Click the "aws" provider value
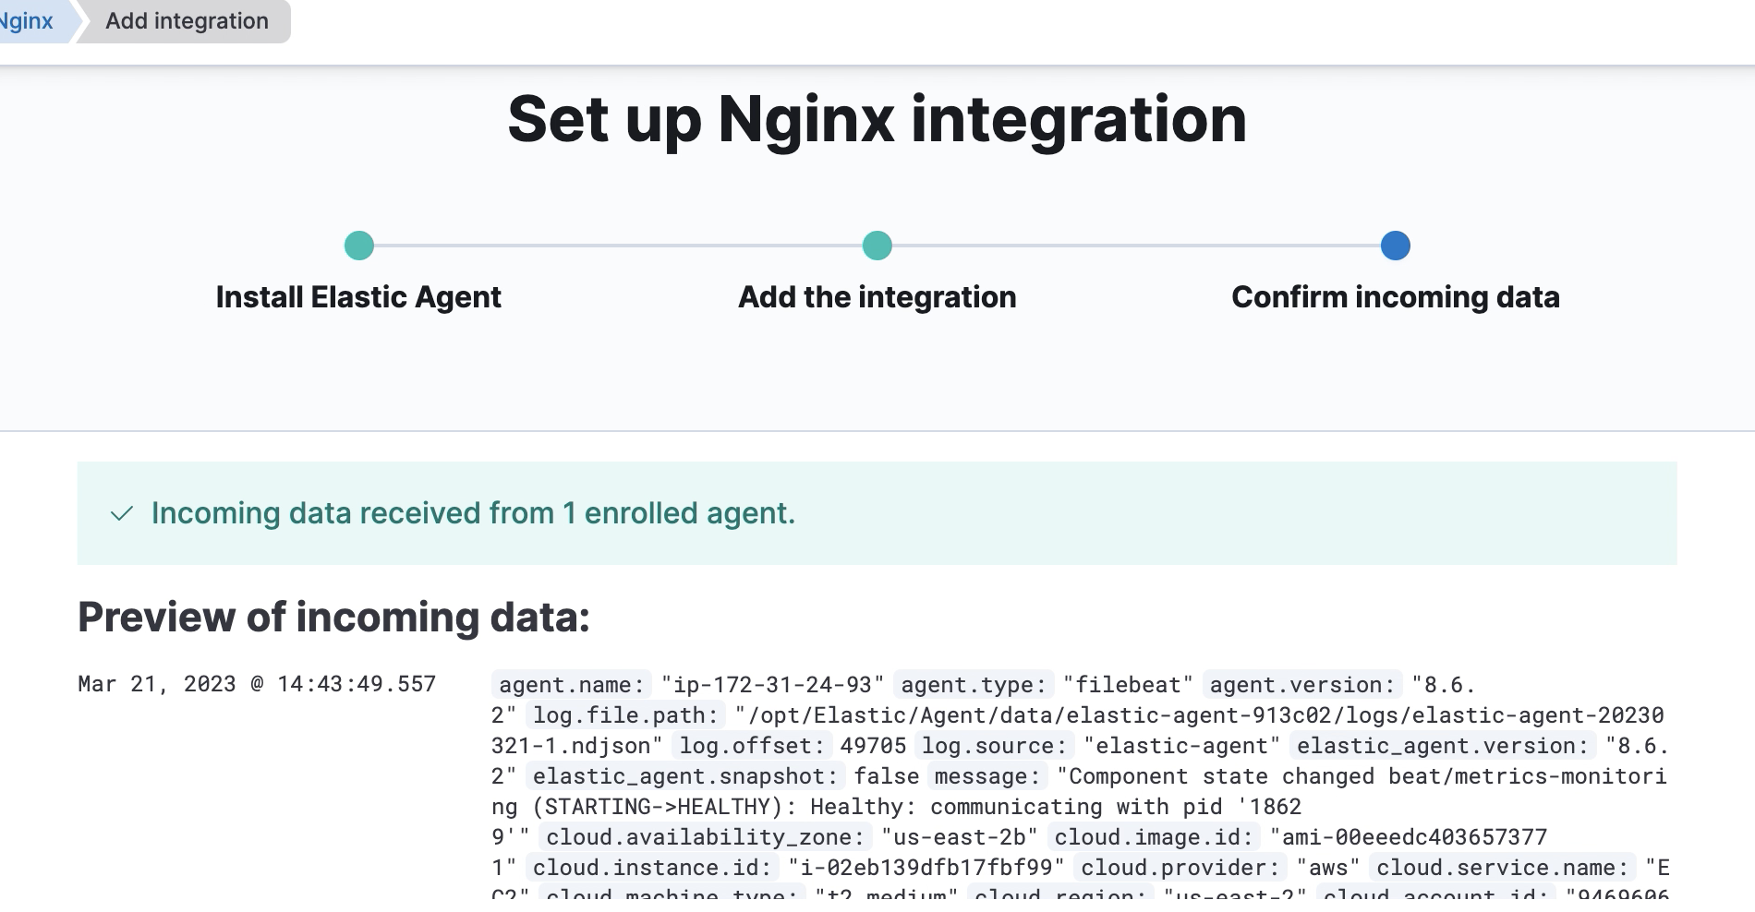 click(1328, 868)
